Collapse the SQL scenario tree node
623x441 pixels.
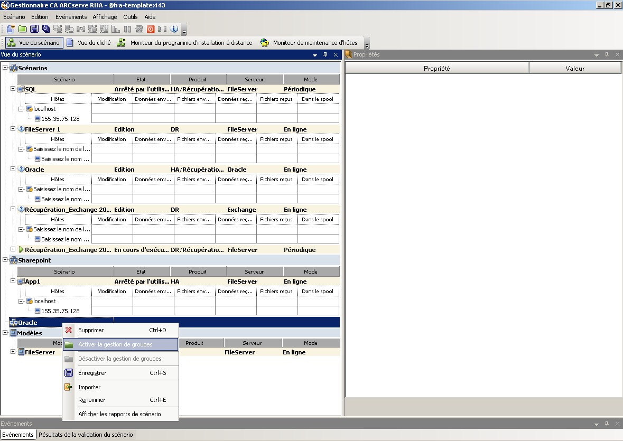(13, 89)
